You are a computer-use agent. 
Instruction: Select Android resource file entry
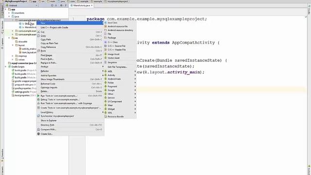[120, 26]
